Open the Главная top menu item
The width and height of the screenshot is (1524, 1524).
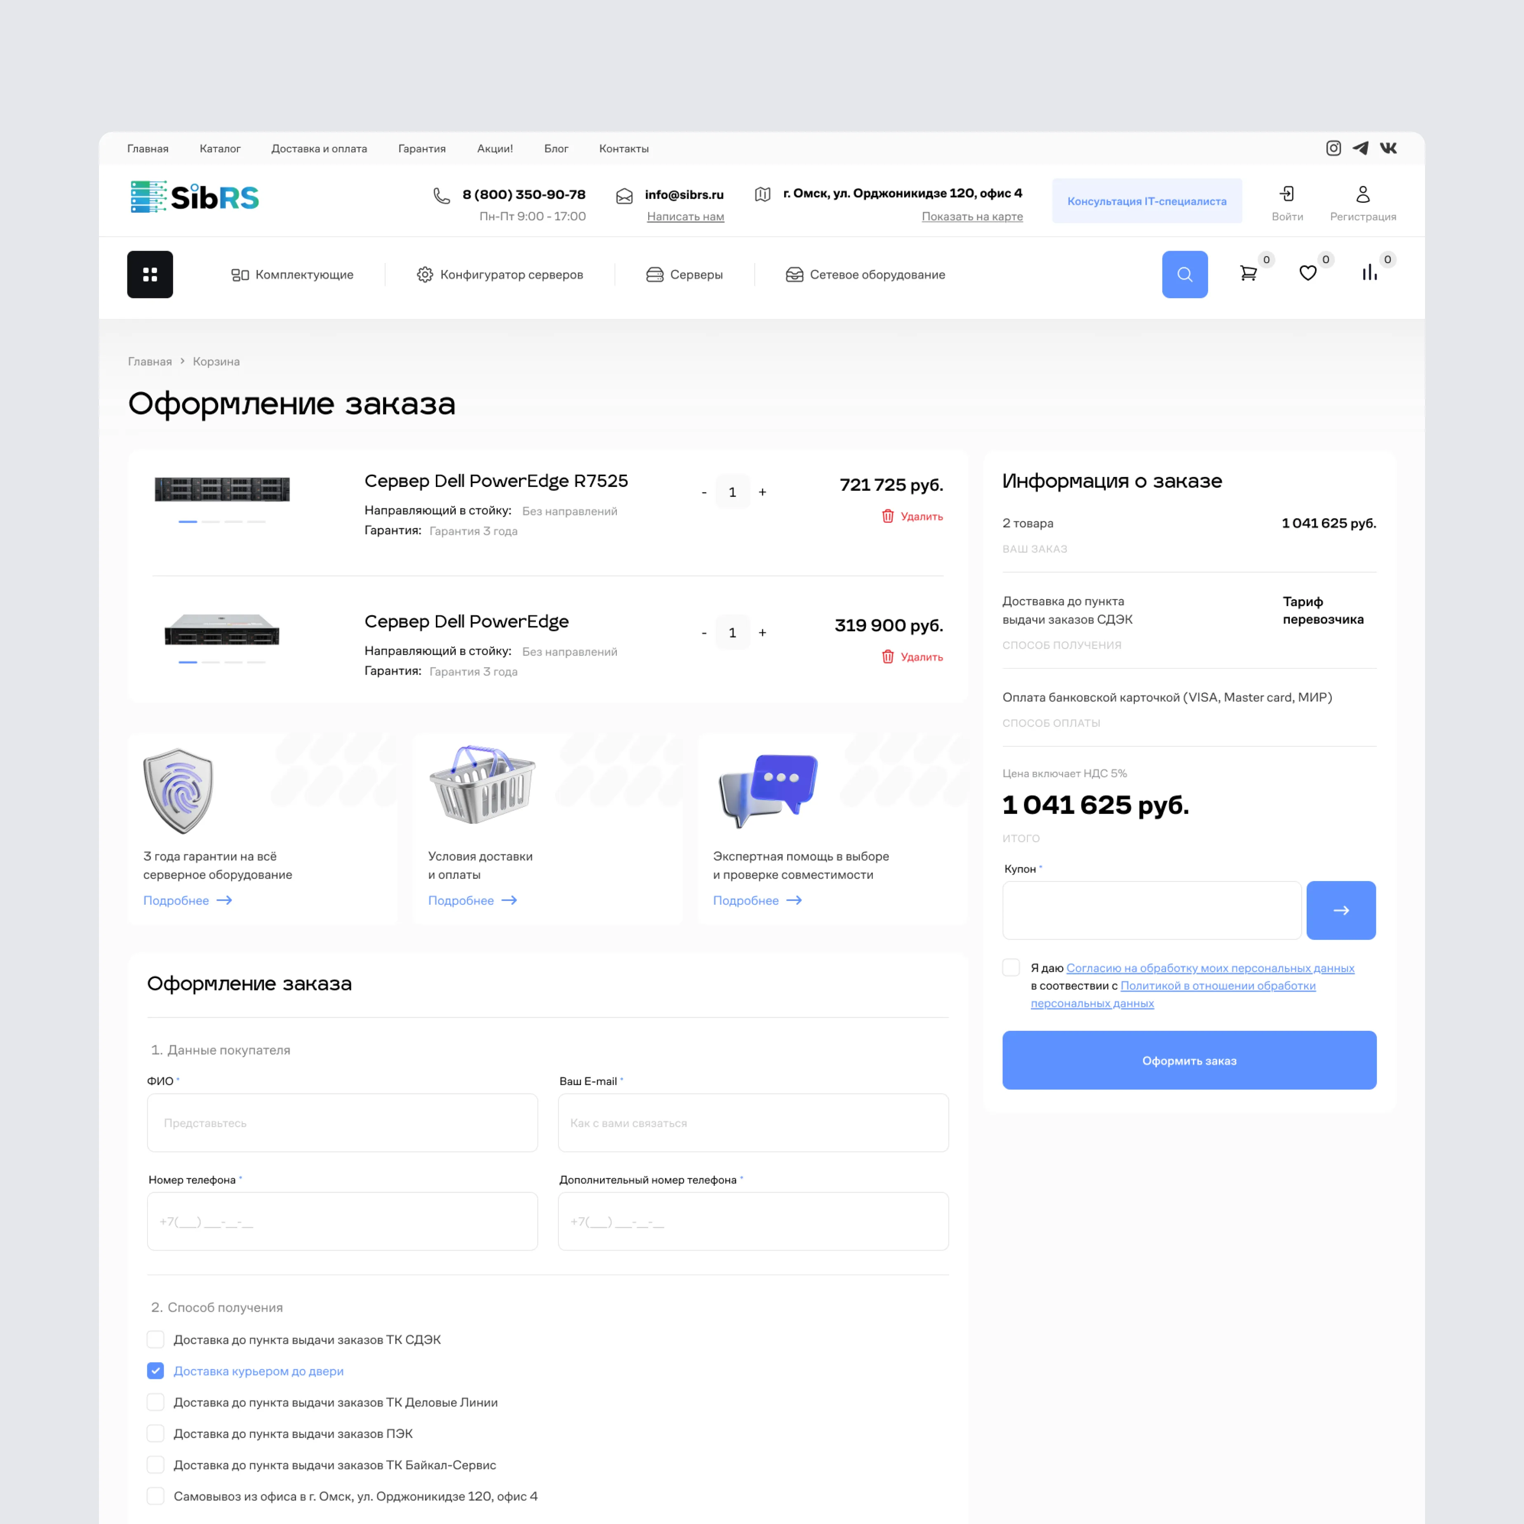pos(148,148)
